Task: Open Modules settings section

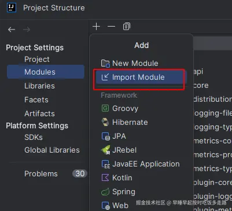Action: pos(46,72)
